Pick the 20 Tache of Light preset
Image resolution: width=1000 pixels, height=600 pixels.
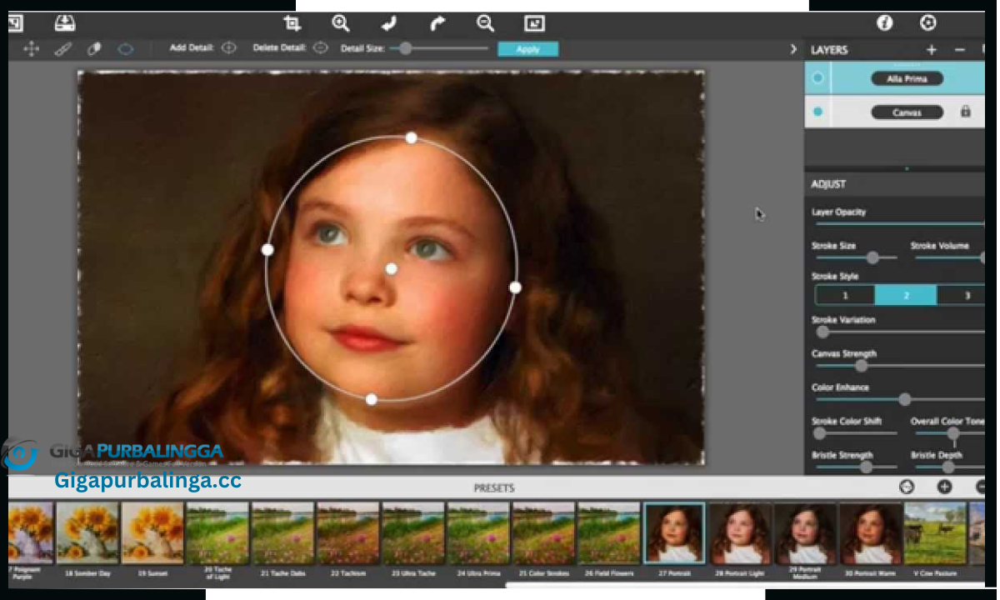click(x=217, y=532)
